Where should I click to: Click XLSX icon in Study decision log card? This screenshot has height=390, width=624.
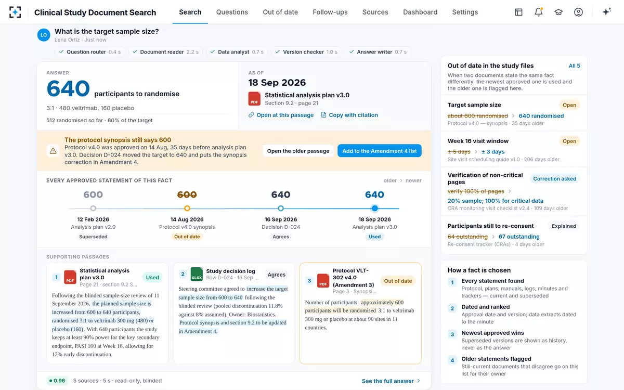(x=197, y=274)
